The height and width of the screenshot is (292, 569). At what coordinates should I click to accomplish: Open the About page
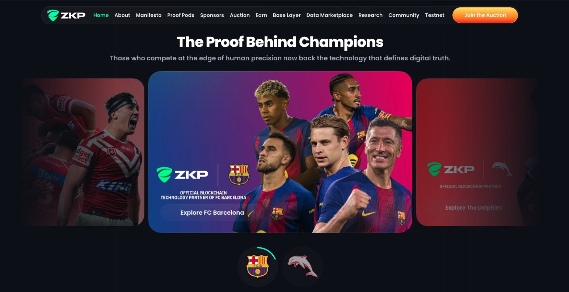point(122,15)
